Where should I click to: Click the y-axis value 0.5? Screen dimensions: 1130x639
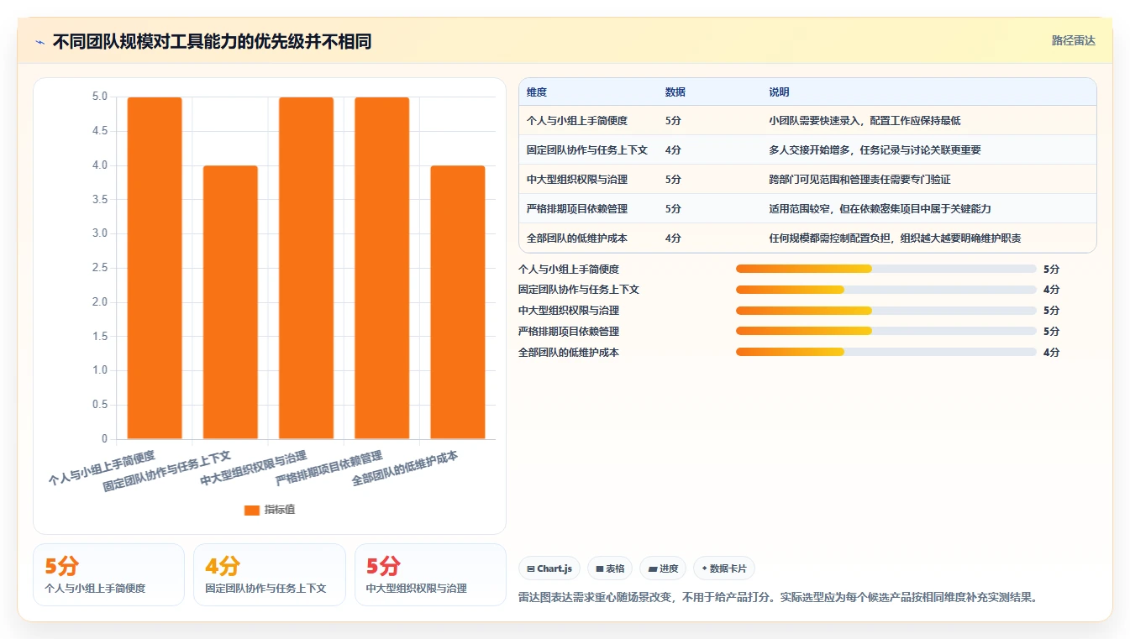point(99,405)
